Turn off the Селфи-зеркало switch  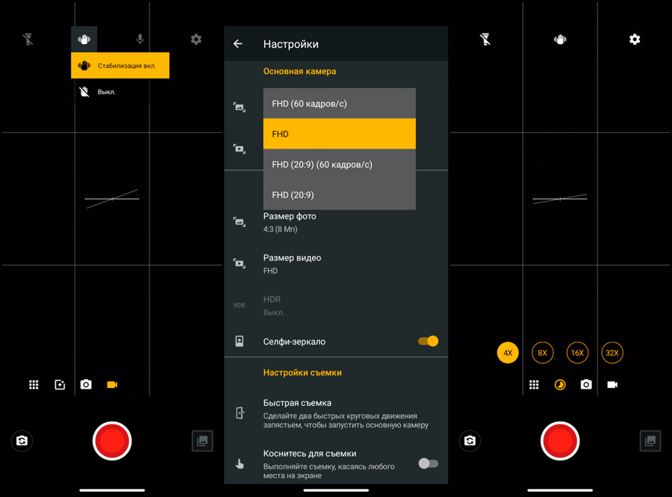tap(428, 341)
